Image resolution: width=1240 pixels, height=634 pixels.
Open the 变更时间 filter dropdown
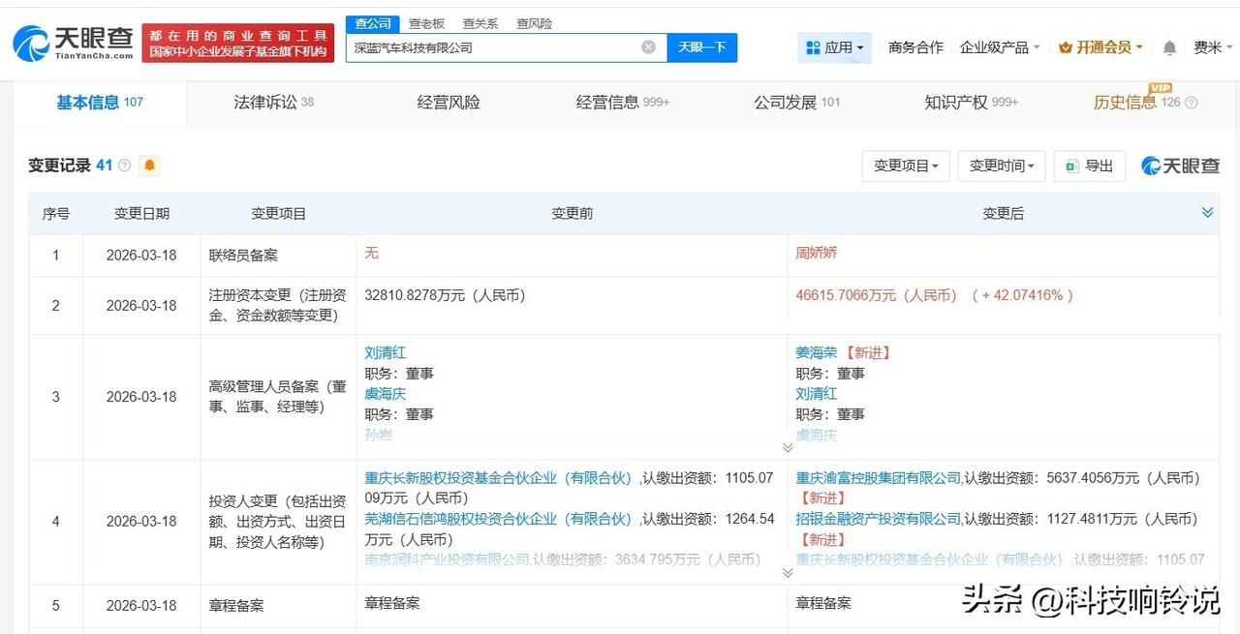point(1001,166)
